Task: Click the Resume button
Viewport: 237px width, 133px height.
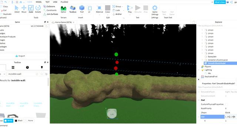Action: (x=138, y=9)
